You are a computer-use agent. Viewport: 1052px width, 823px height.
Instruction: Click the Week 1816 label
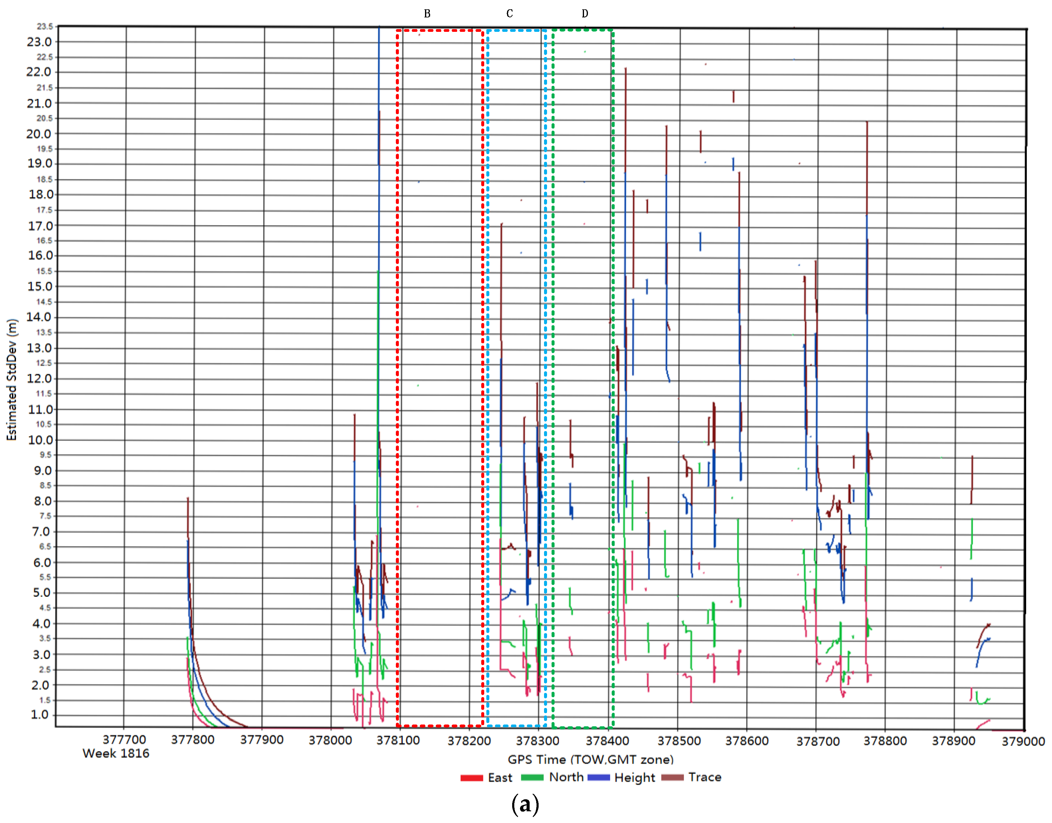point(116,753)
